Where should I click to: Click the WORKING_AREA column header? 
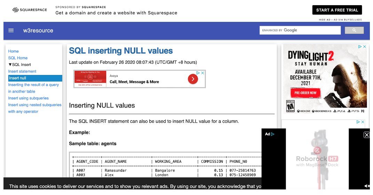pyautogui.click(x=168, y=162)
